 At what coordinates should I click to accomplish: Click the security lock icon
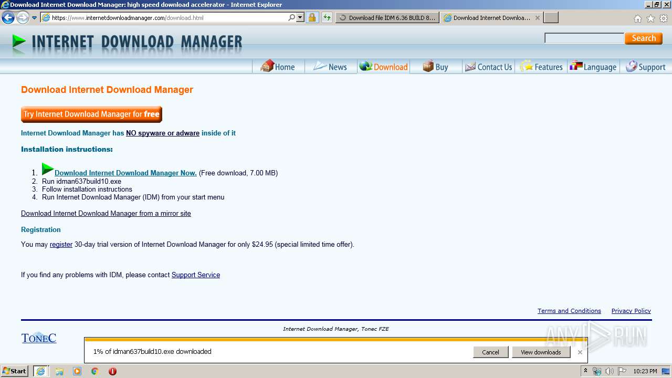click(x=312, y=17)
